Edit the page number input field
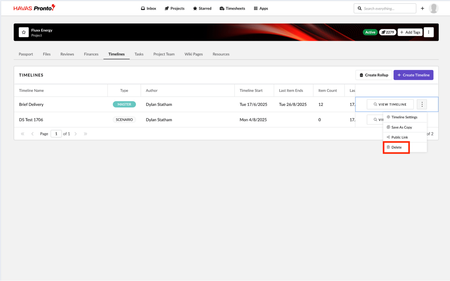 coord(56,134)
